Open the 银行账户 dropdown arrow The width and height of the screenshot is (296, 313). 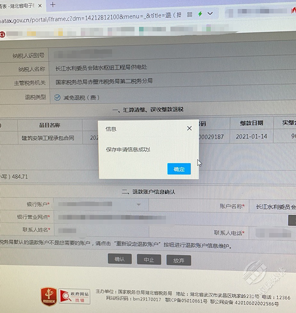139,204
